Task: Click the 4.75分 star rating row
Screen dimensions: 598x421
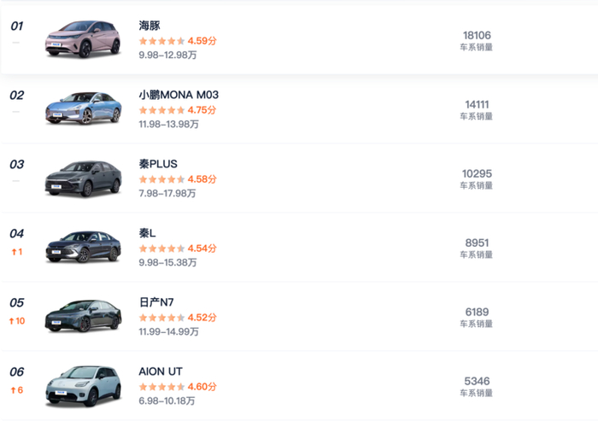Action: click(x=178, y=109)
